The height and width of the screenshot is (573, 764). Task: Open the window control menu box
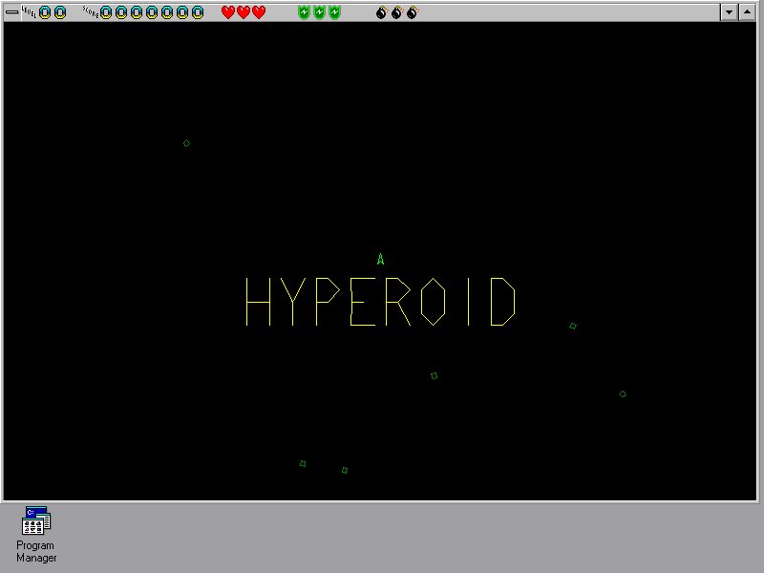point(11,12)
